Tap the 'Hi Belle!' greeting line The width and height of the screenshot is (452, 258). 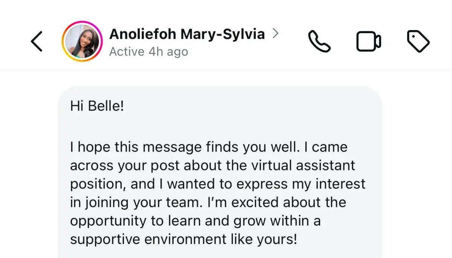click(97, 106)
